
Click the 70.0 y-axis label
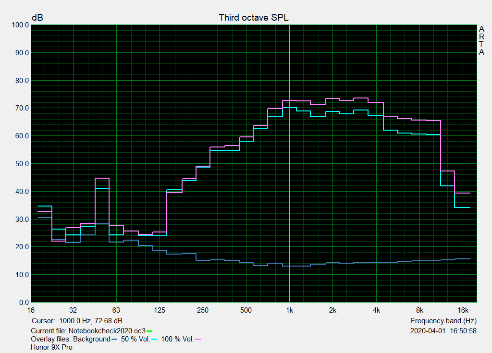(22, 108)
